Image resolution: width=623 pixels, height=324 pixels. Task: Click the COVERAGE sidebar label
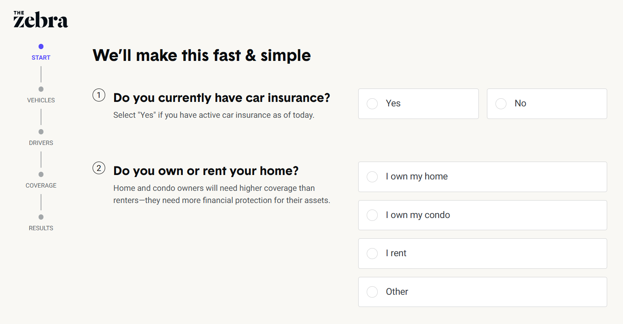41,185
